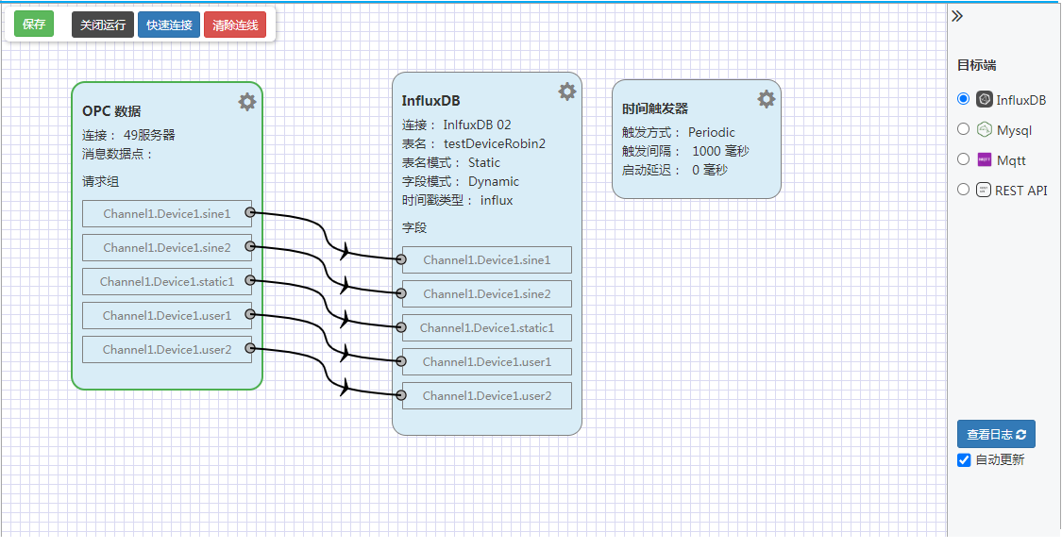Screen dimensions: 1062x549
Task: Choose the REST API radio option
Action: (x=964, y=190)
